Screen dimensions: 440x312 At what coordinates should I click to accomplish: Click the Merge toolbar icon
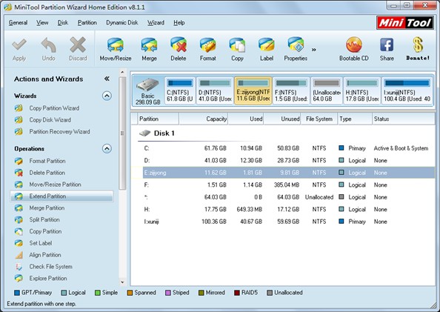coord(149,46)
